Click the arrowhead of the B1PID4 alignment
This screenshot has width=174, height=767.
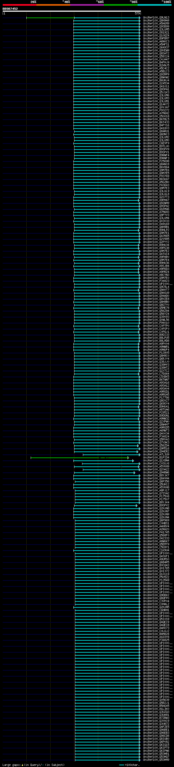pos(128,458)
